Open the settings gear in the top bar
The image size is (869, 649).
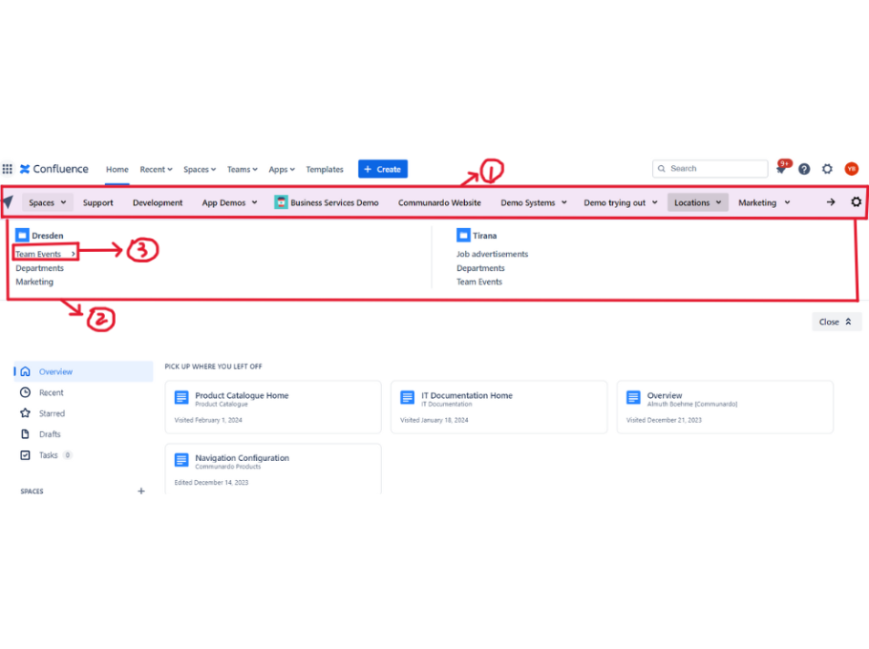pos(827,169)
